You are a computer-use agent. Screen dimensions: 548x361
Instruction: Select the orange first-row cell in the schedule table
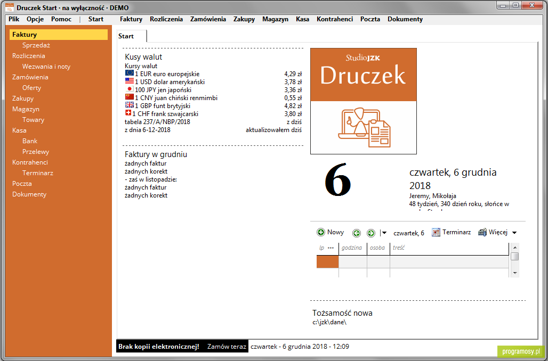click(327, 262)
